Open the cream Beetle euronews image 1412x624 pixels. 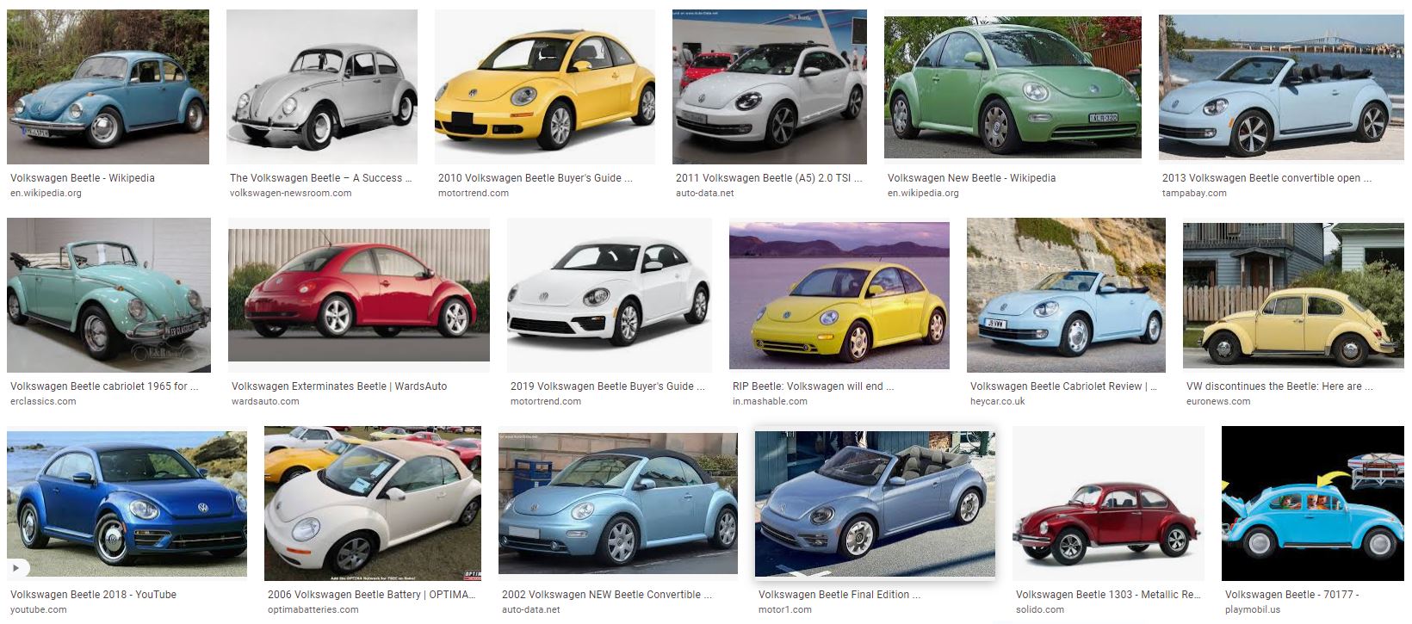tap(1293, 295)
